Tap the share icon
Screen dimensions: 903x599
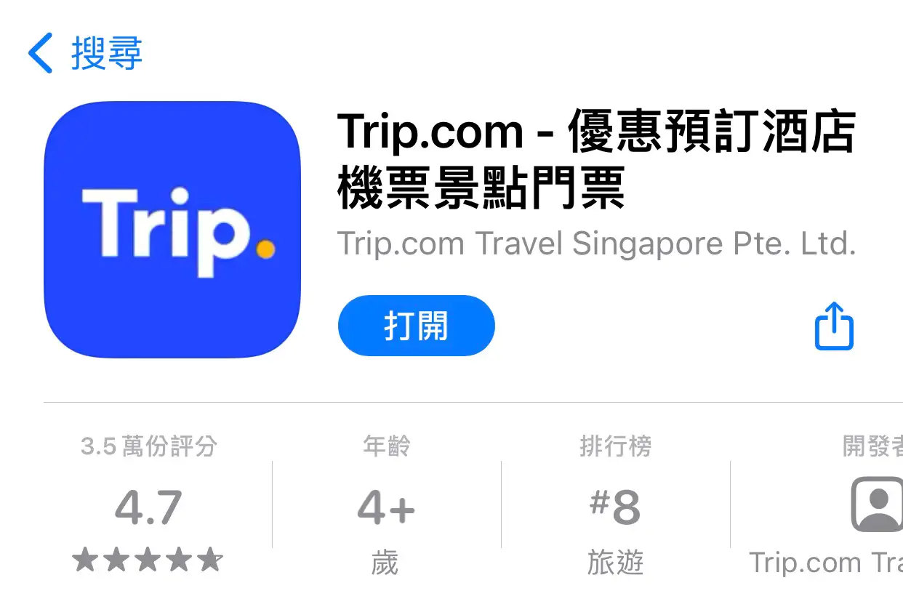(x=834, y=326)
